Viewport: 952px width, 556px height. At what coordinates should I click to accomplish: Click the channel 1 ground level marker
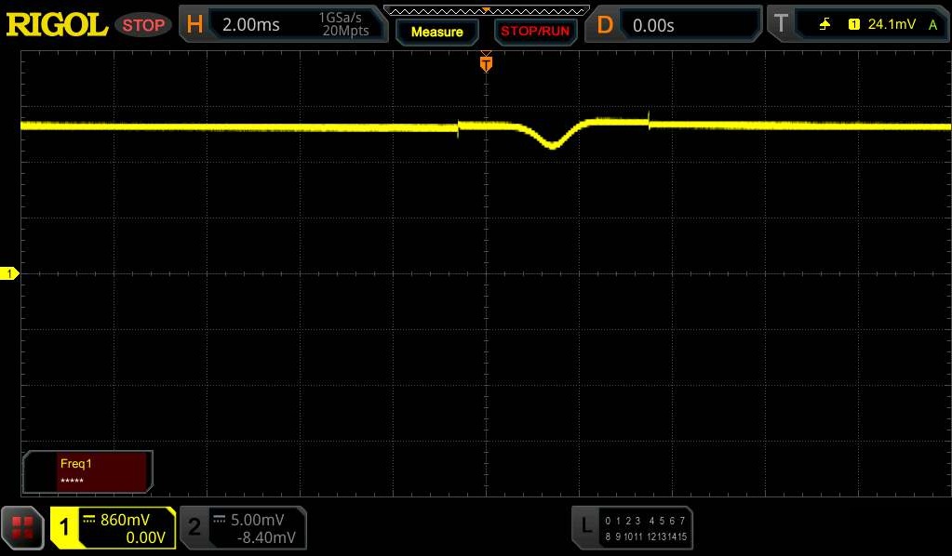[x=9, y=274]
